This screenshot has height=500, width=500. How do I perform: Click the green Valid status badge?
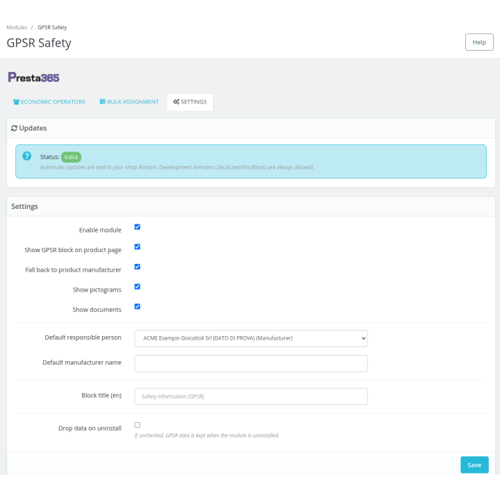[71, 157]
